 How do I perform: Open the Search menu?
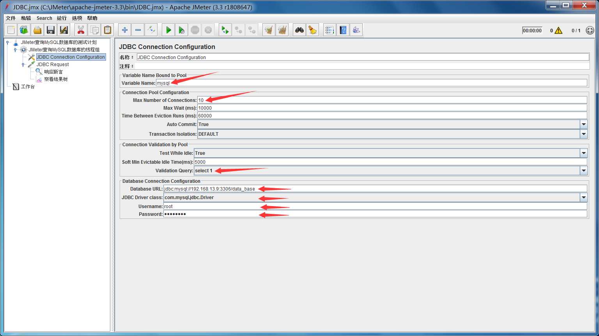tap(44, 18)
